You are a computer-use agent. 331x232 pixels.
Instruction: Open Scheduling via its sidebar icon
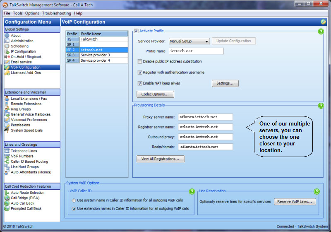coord(7,46)
